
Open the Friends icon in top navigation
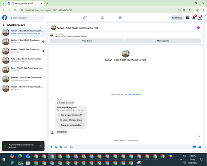(102, 18)
